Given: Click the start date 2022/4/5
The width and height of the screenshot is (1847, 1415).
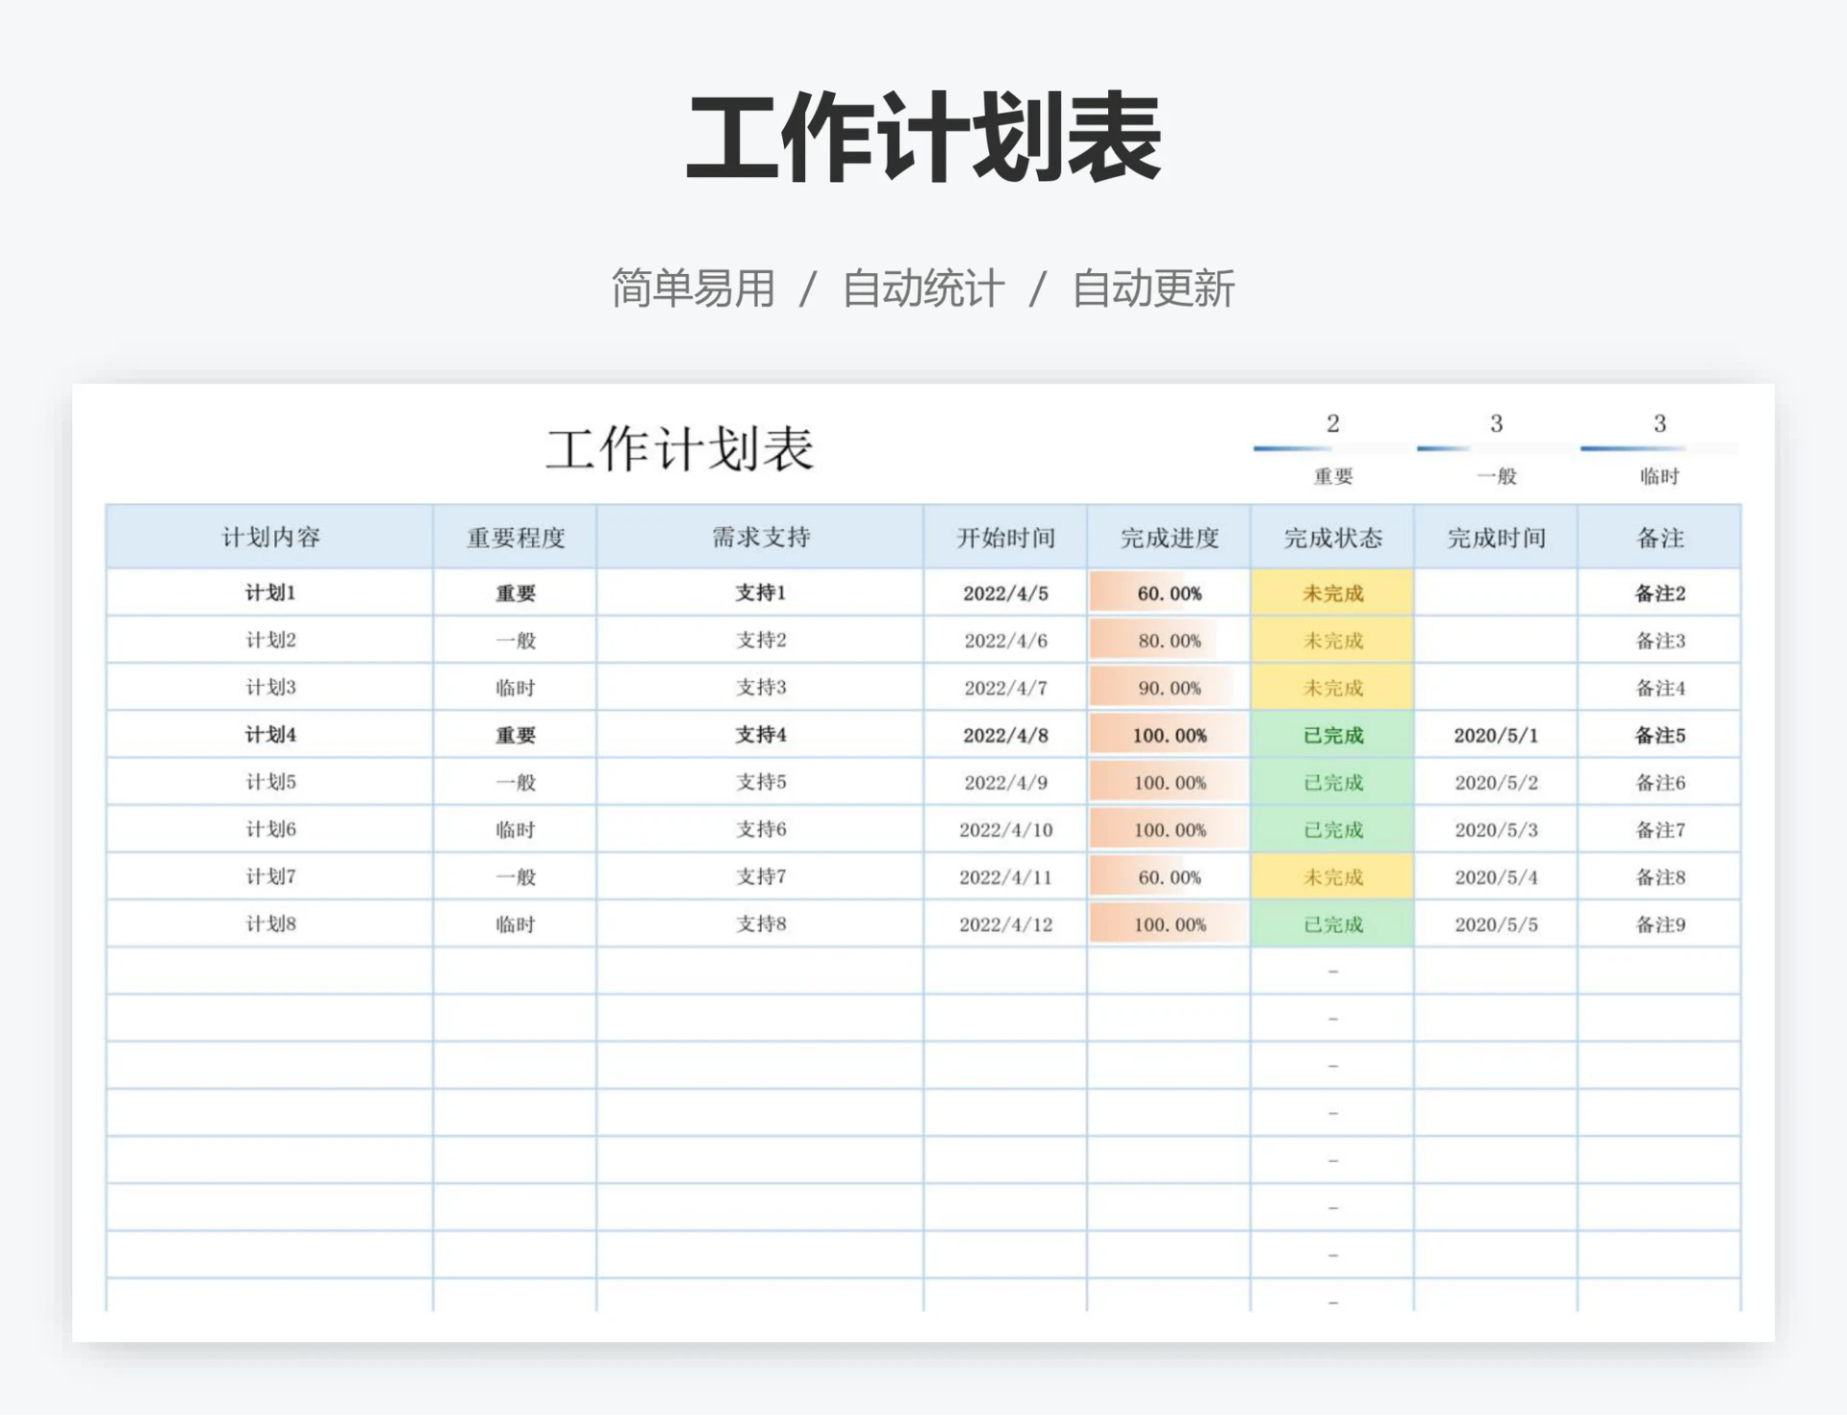Looking at the screenshot, I should (x=1004, y=593).
